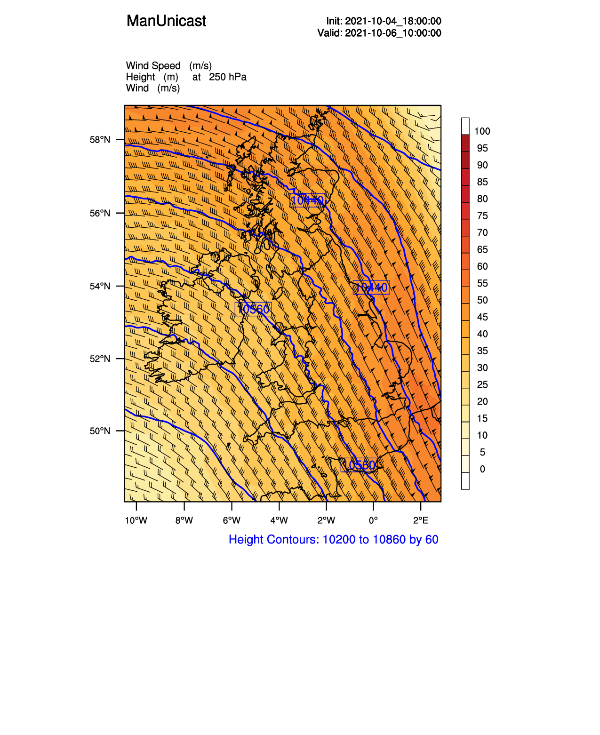The height and width of the screenshot is (735, 600).
Task: Click the 52°N latitude label
Action: click(x=100, y=359)
